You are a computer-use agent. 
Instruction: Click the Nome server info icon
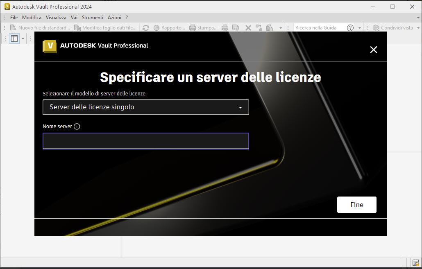[x=77, y=127]
